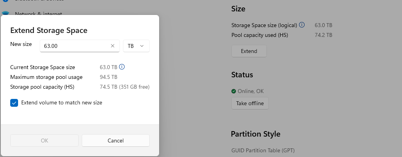Click the GUID Partition Table (GPT) text
Viewport: 402px width, 157px height.
(263, 150)
